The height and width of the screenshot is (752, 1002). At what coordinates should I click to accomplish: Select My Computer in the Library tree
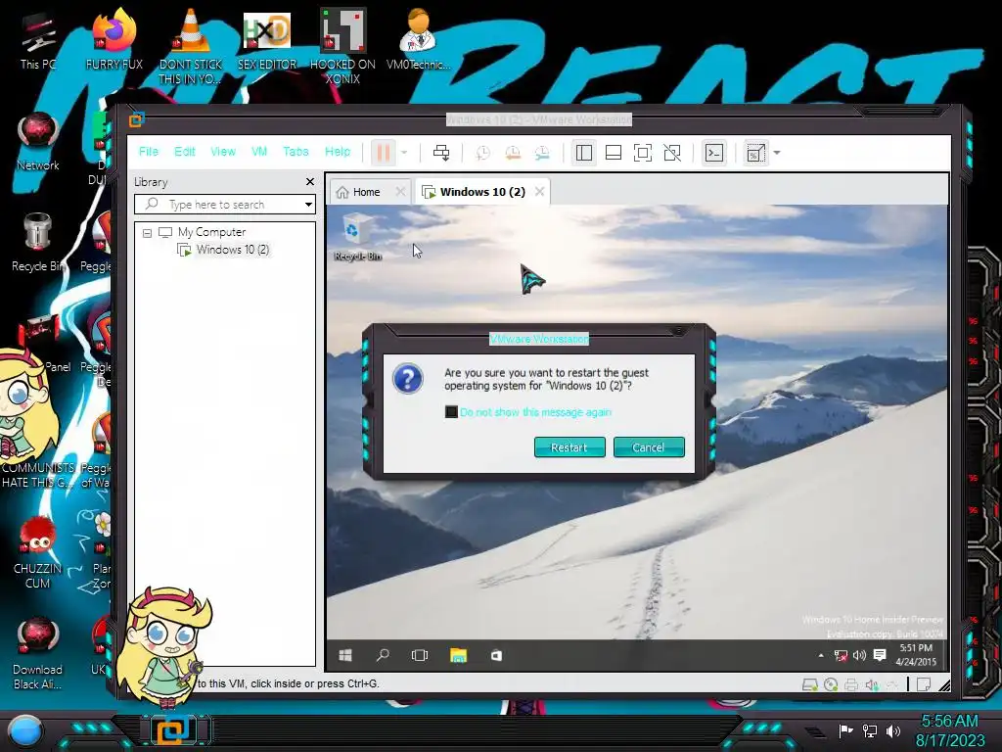[211, 232]
